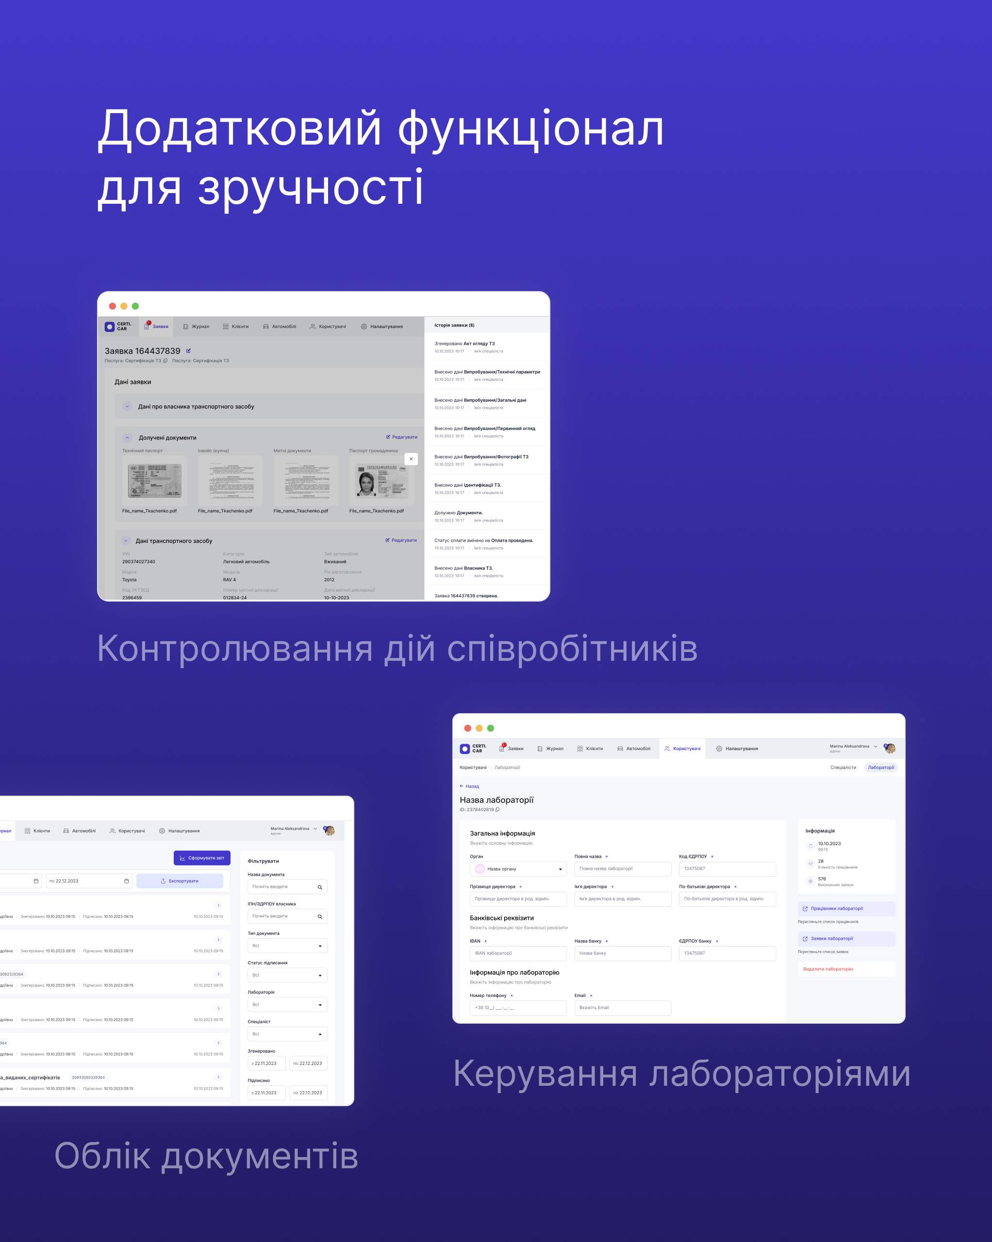Screen dimensions: 992x1242
Task: Open Технічний паспорт document thumbnail
Action: pos(154,480)
